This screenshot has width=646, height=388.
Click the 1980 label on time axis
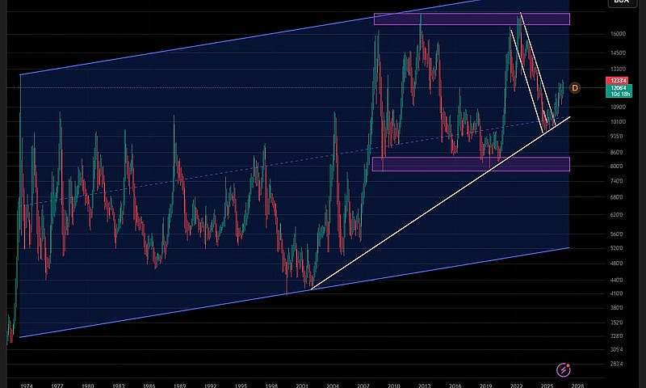[88, 386]
